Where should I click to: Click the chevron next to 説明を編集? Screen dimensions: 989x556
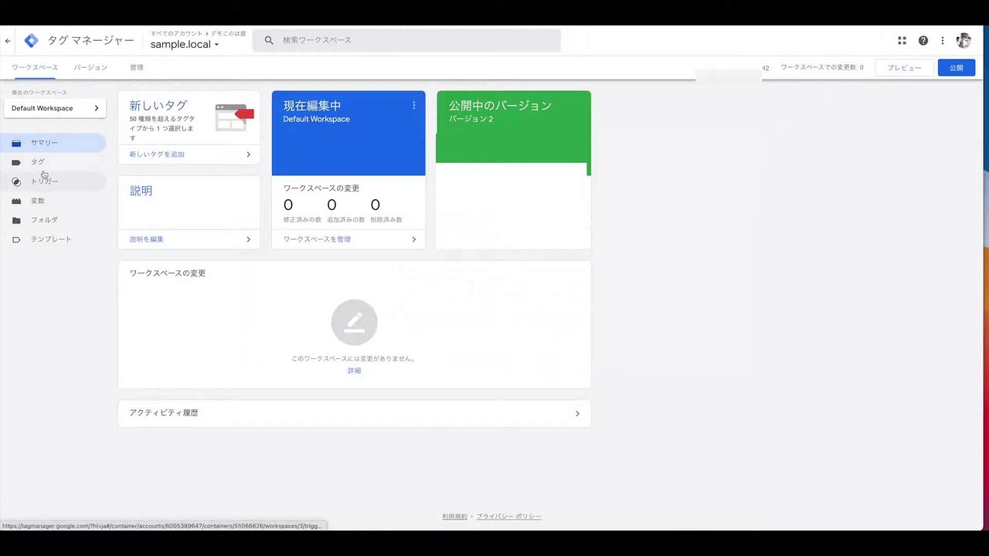point(248,239)
